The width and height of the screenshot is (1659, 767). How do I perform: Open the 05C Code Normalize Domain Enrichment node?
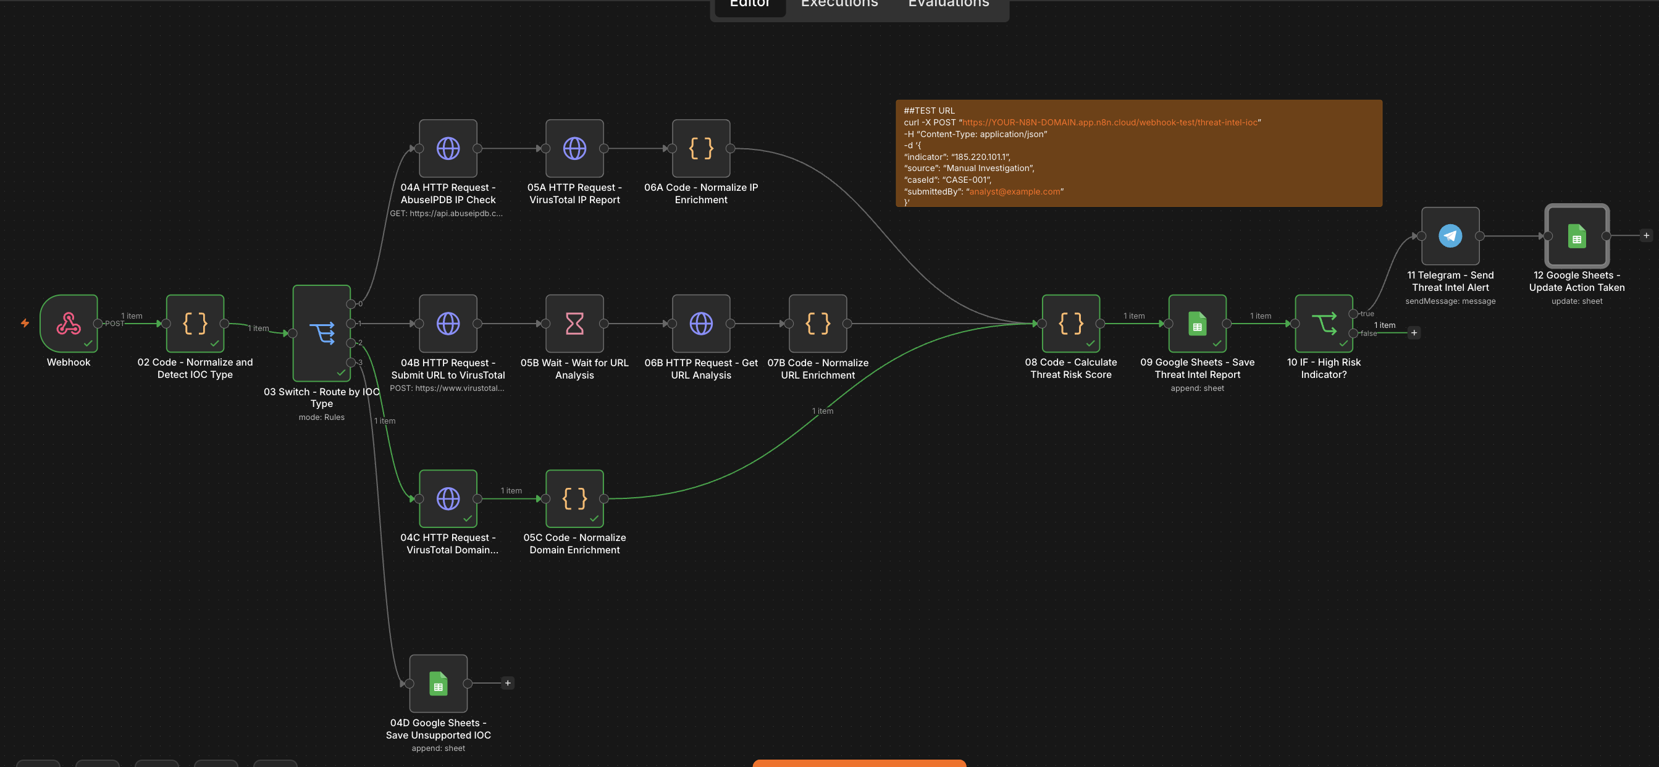point(574,498)
